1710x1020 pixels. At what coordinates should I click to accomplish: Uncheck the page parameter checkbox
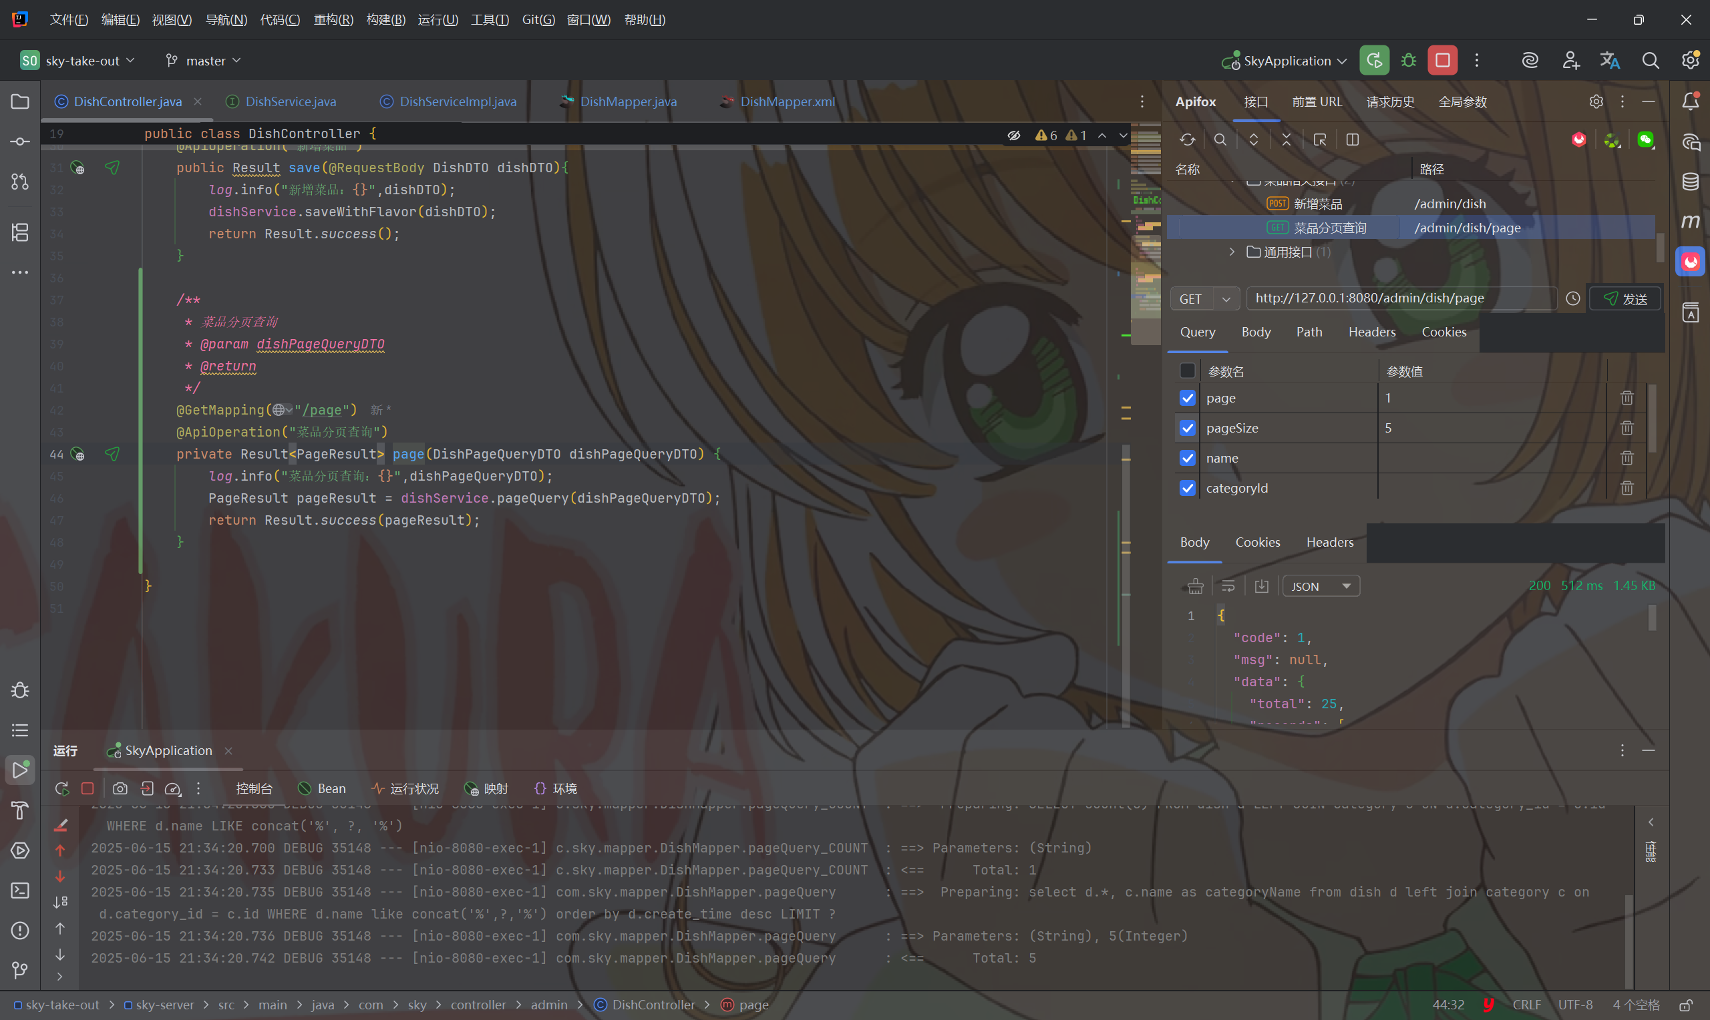(x=1188, y=398)
